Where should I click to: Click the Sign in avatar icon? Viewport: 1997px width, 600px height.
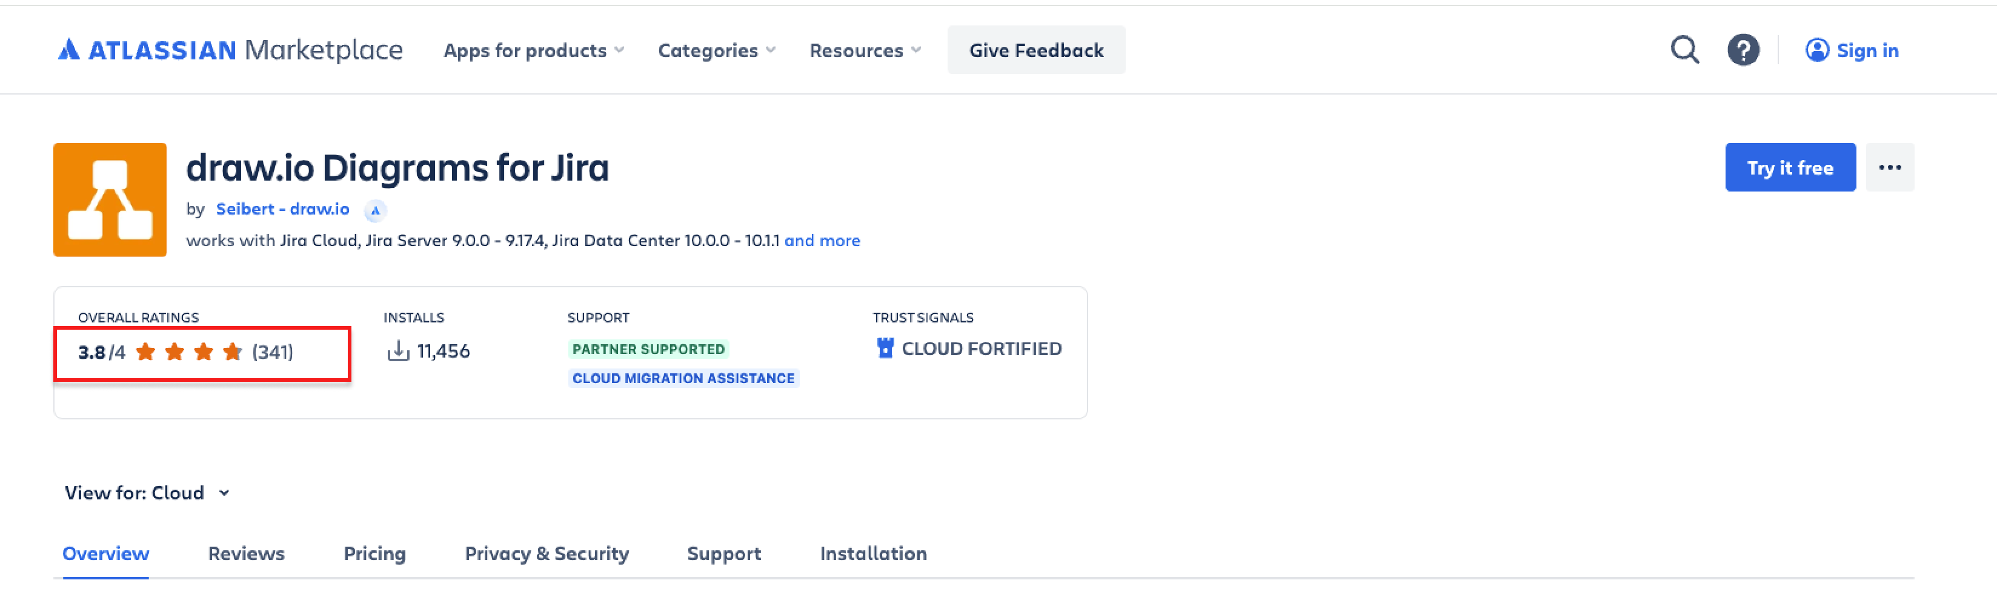tap(1816, 50)
